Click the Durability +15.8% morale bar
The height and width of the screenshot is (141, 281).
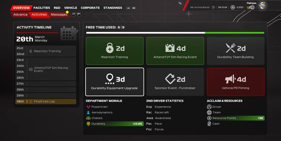pos(115,124)
